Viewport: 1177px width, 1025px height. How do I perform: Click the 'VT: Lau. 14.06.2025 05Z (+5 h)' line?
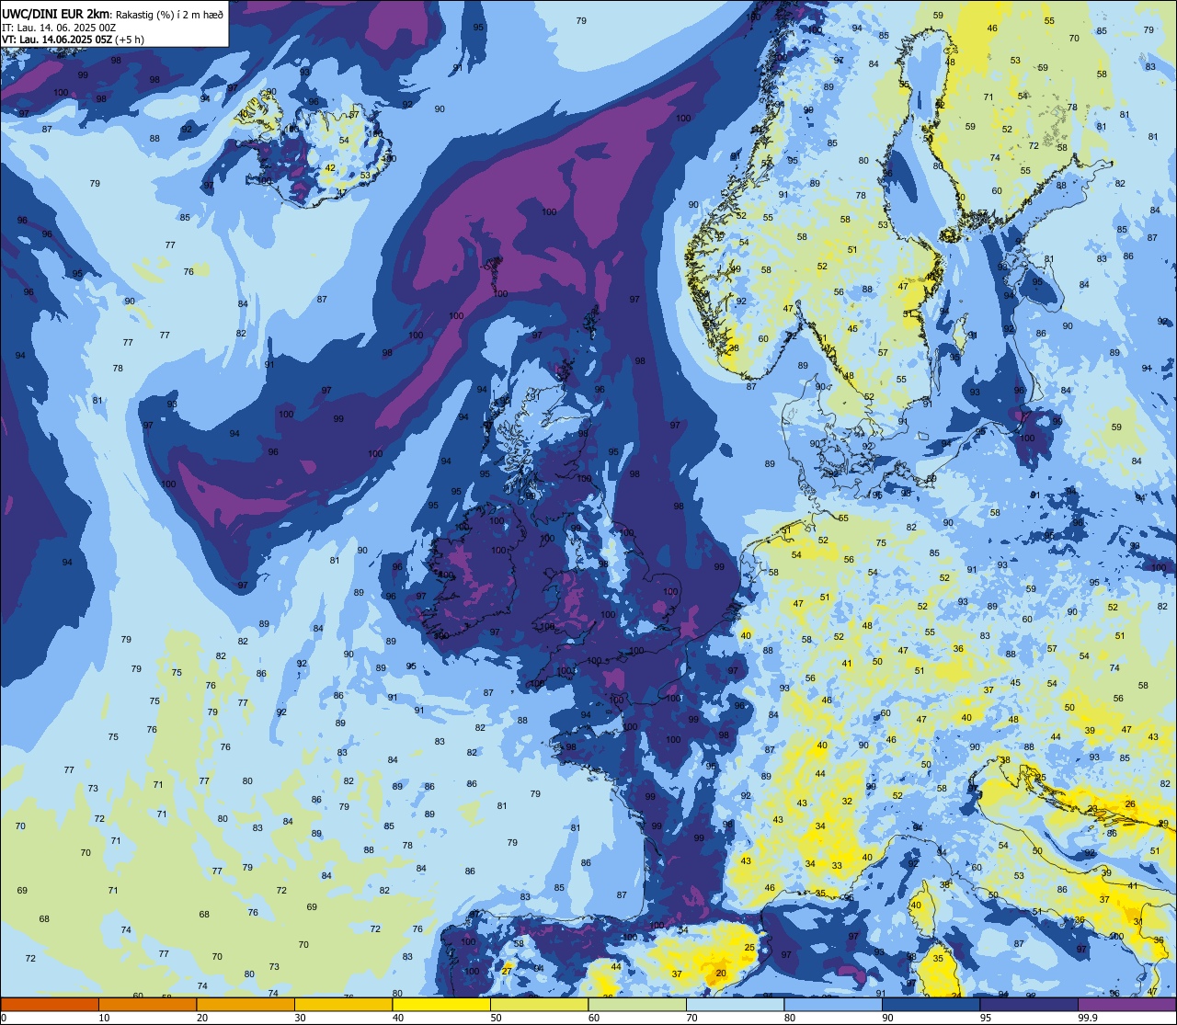point(73,40)
